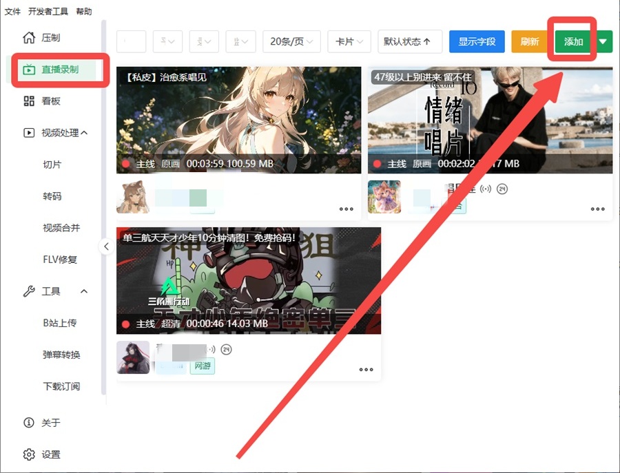Open the first blurred filter dropdown
Viewport: 620px width, 473px height.
tap(167, 41)
